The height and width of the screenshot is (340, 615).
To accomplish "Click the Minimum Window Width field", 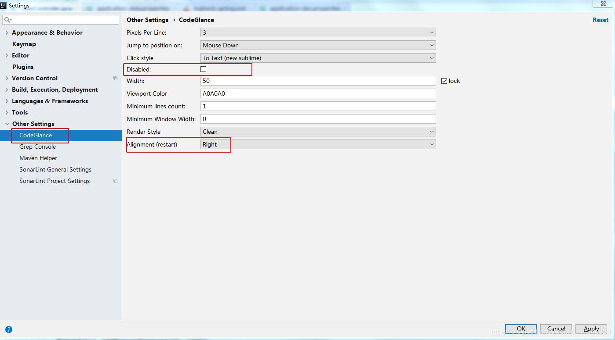I will coord(318,119).
